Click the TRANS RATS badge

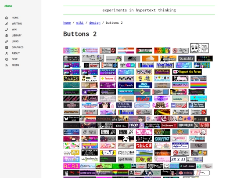tap(162, 51)
